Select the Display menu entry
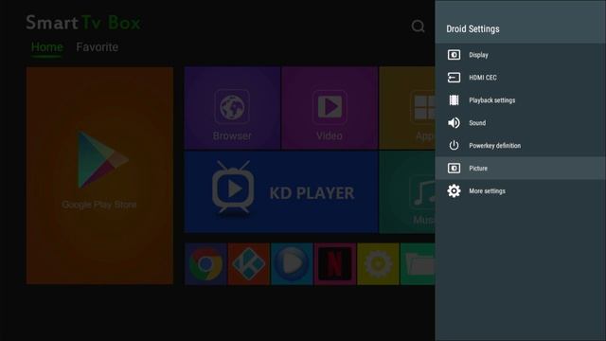The width and height of the screenshot is (606, 341). (520, 55)
